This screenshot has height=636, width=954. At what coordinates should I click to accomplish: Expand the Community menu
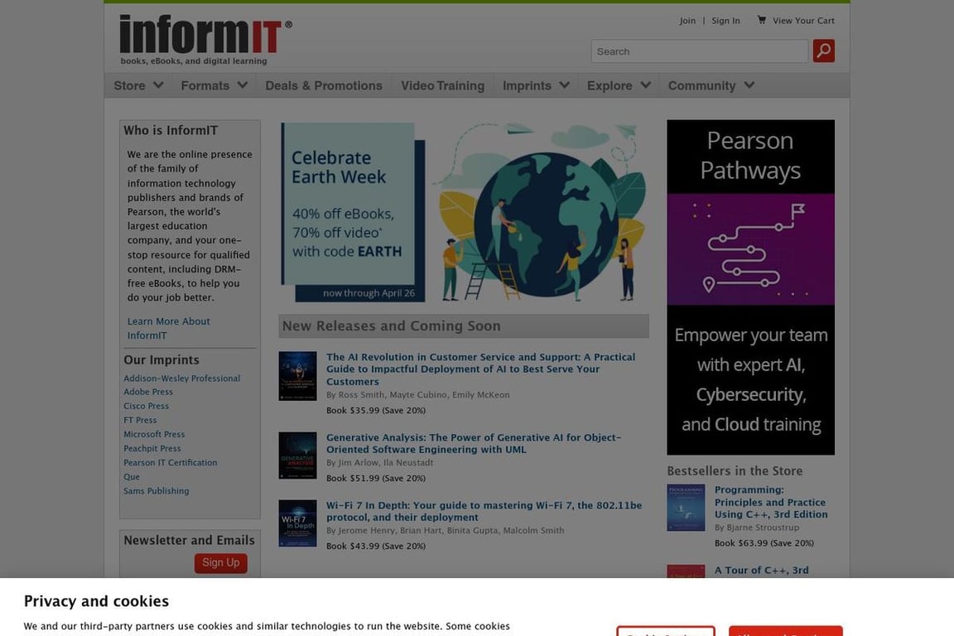point(711,86)
